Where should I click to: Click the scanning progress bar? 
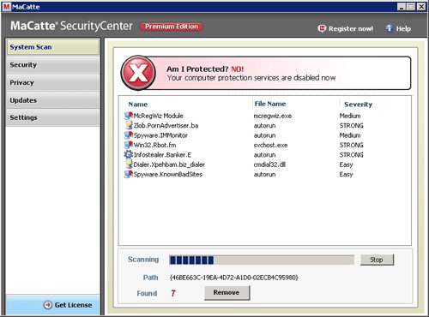(x=262, y=260)
